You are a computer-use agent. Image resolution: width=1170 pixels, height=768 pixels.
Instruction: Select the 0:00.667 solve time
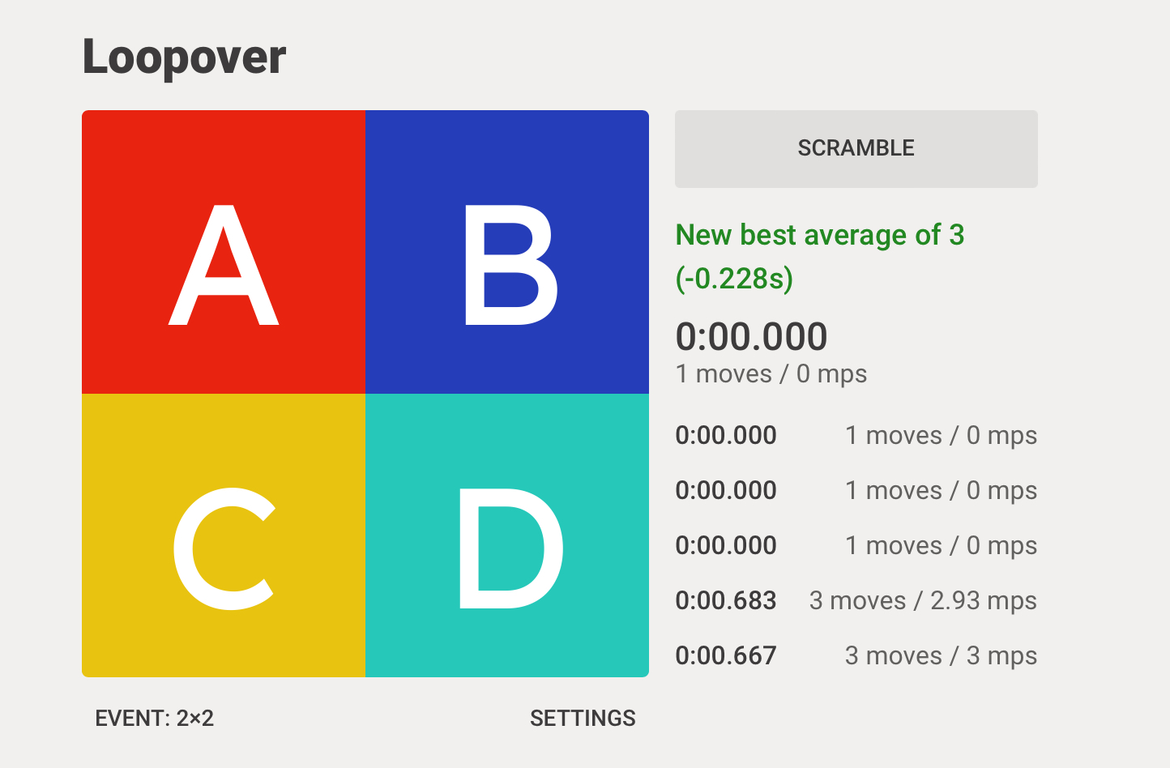[x=726, y=656]
